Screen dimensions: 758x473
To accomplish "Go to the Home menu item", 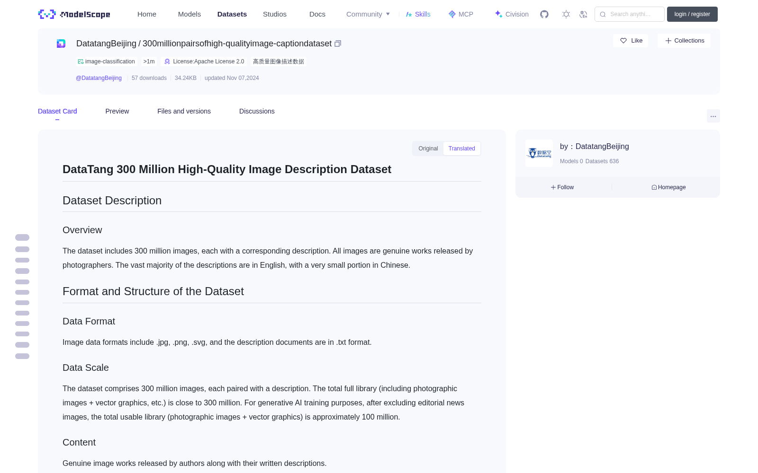I will coord(147,14).
